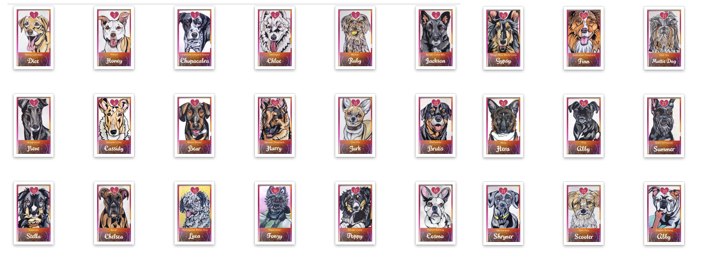Select the Scooter card thumbnail

(x=583, y=213)
